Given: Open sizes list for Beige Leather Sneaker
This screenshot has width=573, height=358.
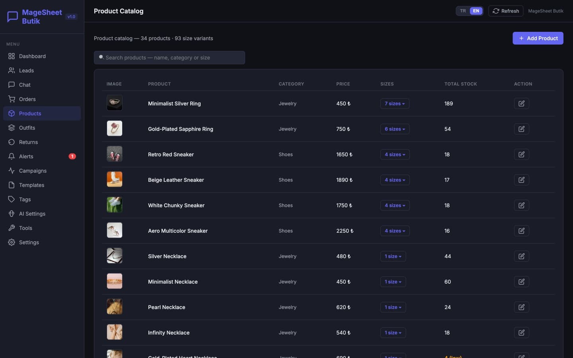Looking at the screenshot, I should (395, 180).
